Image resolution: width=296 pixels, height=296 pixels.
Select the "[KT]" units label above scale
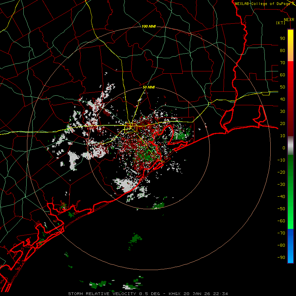(x=281, y=23)
